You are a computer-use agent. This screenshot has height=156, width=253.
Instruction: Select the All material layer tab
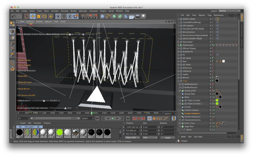tap(20, 127)
